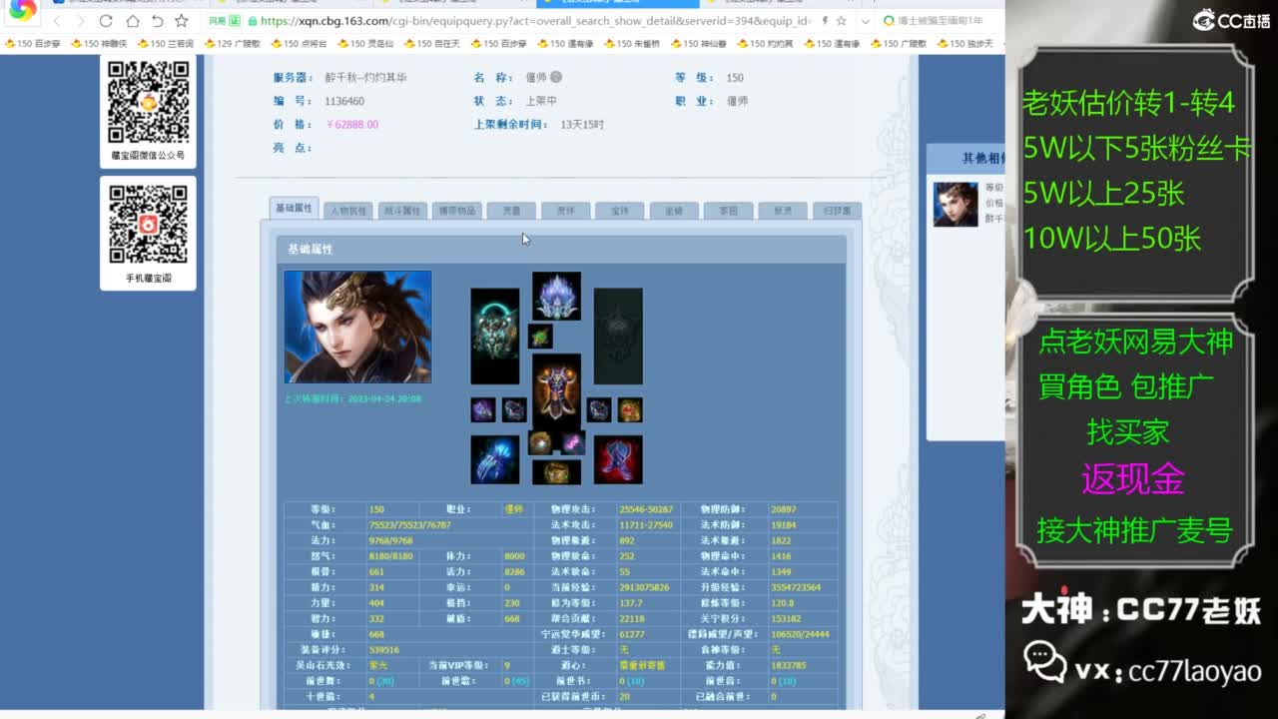Open the 150 自在天 bookmark
The image size is (1278, 719).
pos(432,44)
